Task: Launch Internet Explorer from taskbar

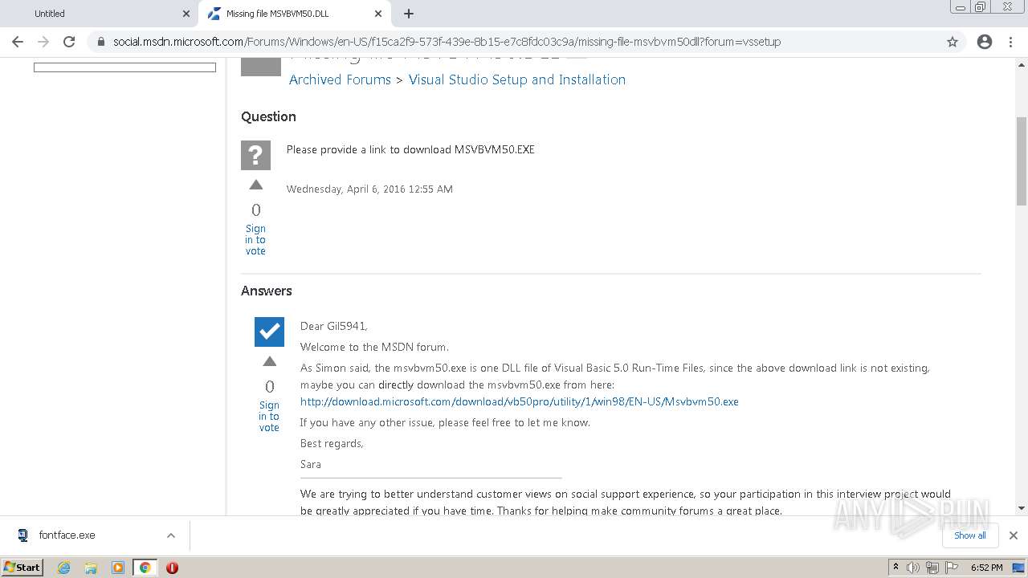Action: pos(64,568)
